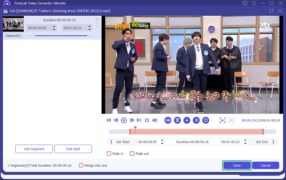Click the FoneLab app logo icon

(x=7, y=3)
